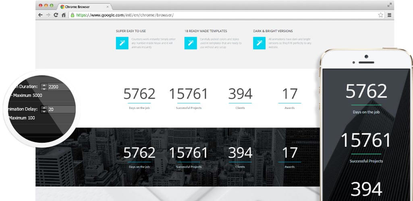Close the Chrome Browser tab

tap(107, 6)
